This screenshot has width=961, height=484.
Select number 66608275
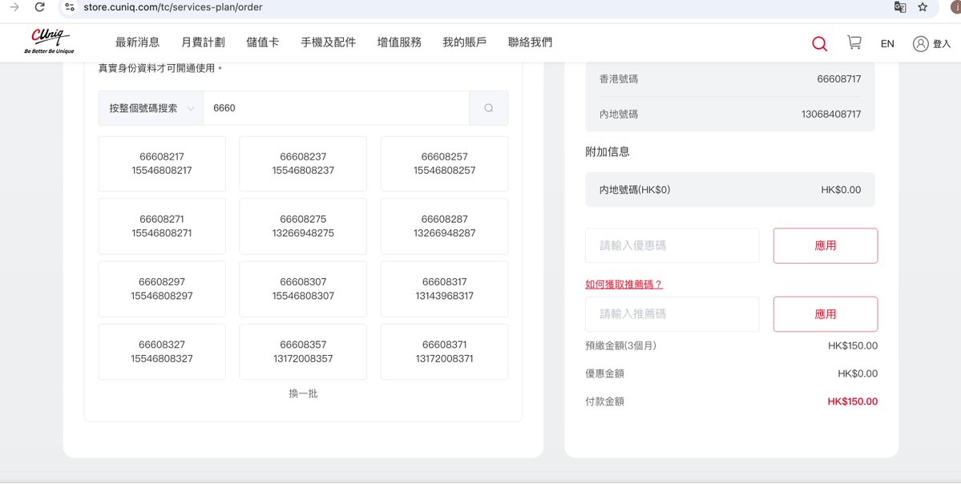[x=303, y=226]
